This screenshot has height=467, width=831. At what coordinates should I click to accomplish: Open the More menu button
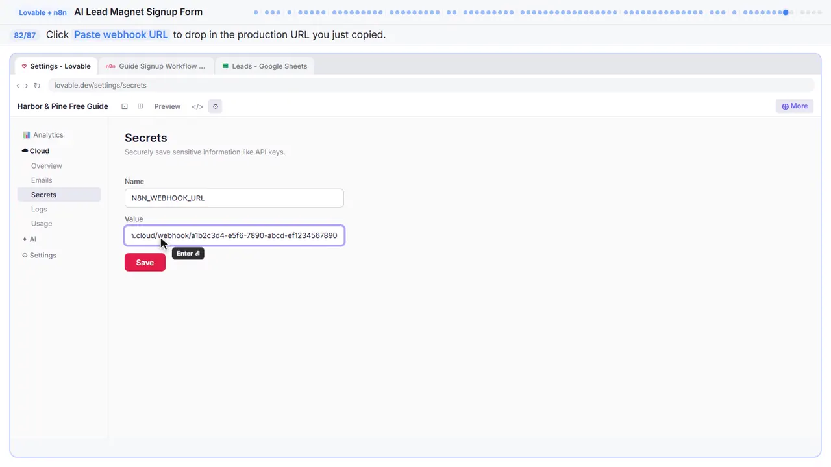pos(795,106)
